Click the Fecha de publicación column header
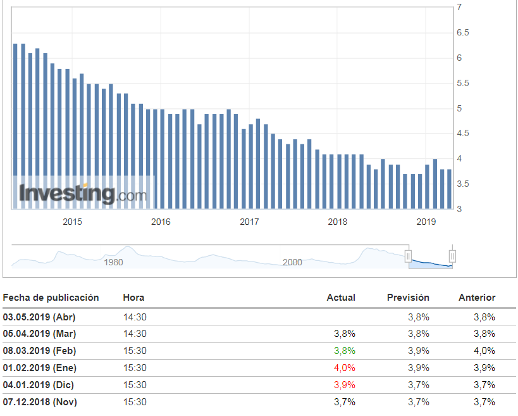Viewport: 518px width, 416px height. [x=51, y=297]
